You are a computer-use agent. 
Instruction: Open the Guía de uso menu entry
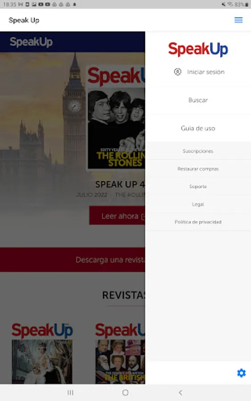point(198,128)
